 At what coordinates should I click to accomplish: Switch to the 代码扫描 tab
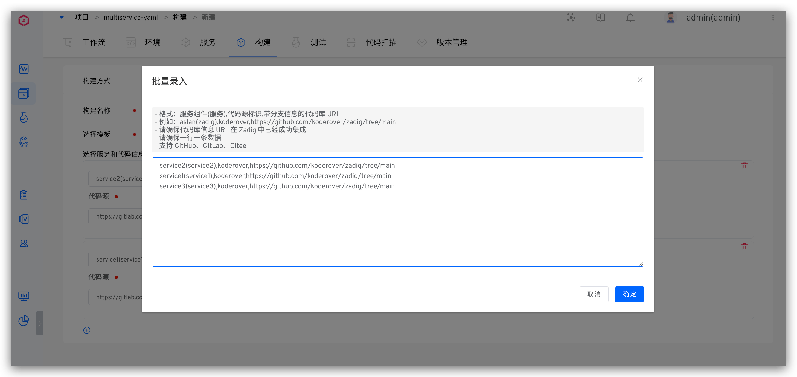tap(380, 42)
